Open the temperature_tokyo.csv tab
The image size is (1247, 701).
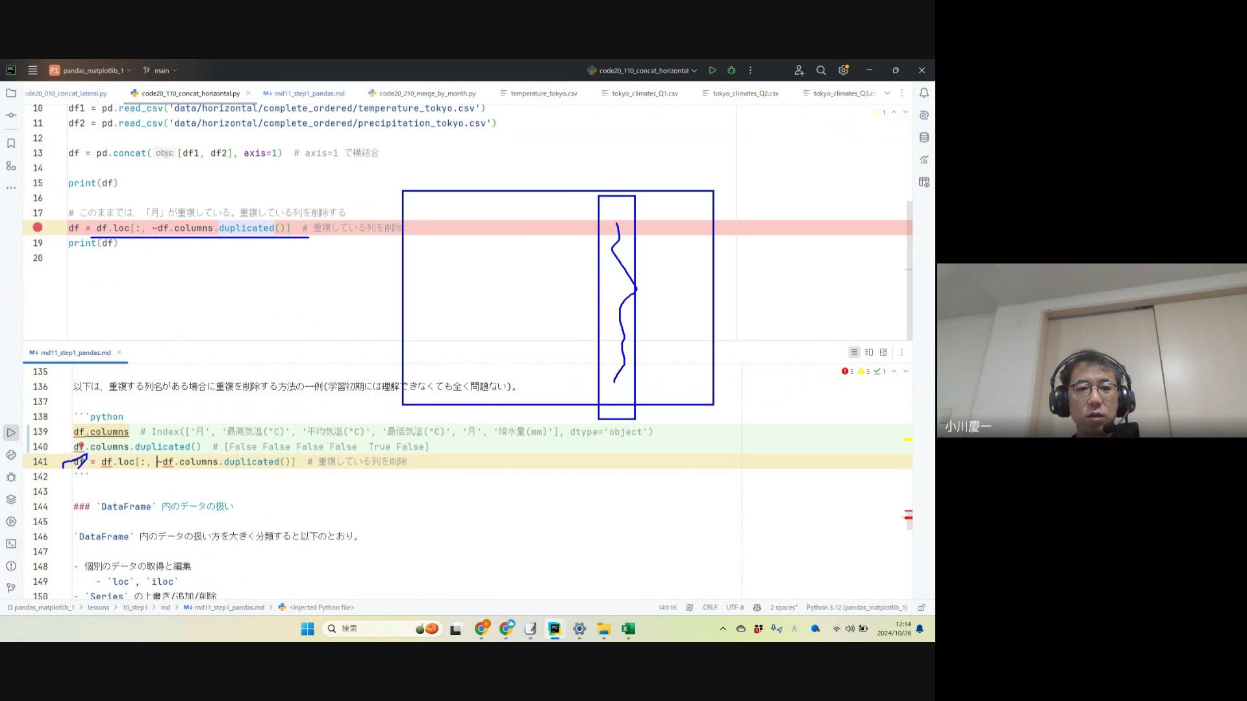pyautogui.click(x=543, y=93)
